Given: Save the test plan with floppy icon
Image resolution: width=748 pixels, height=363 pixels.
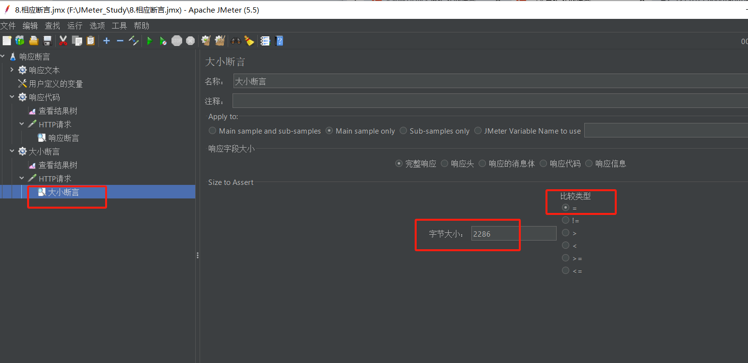Looking at the screenshot, I should pos(47,41).
